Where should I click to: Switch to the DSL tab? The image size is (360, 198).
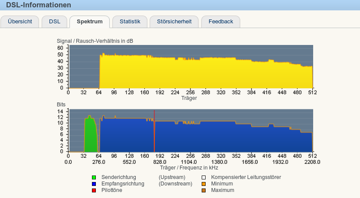[x=55, y=22]
